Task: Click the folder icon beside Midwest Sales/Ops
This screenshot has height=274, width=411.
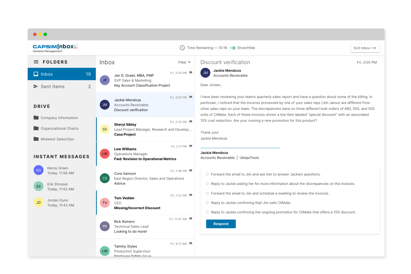Action: click(36, 139)
